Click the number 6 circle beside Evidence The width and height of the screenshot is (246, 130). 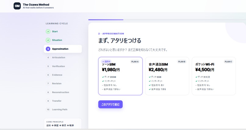pos(48,75)
